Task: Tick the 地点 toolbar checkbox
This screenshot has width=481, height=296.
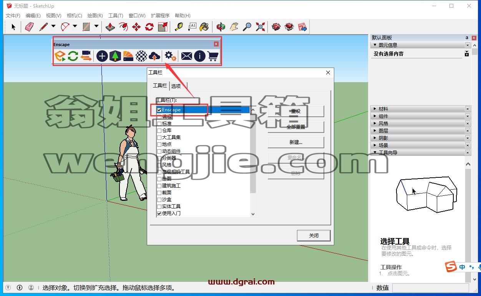Action: (159, 144)
